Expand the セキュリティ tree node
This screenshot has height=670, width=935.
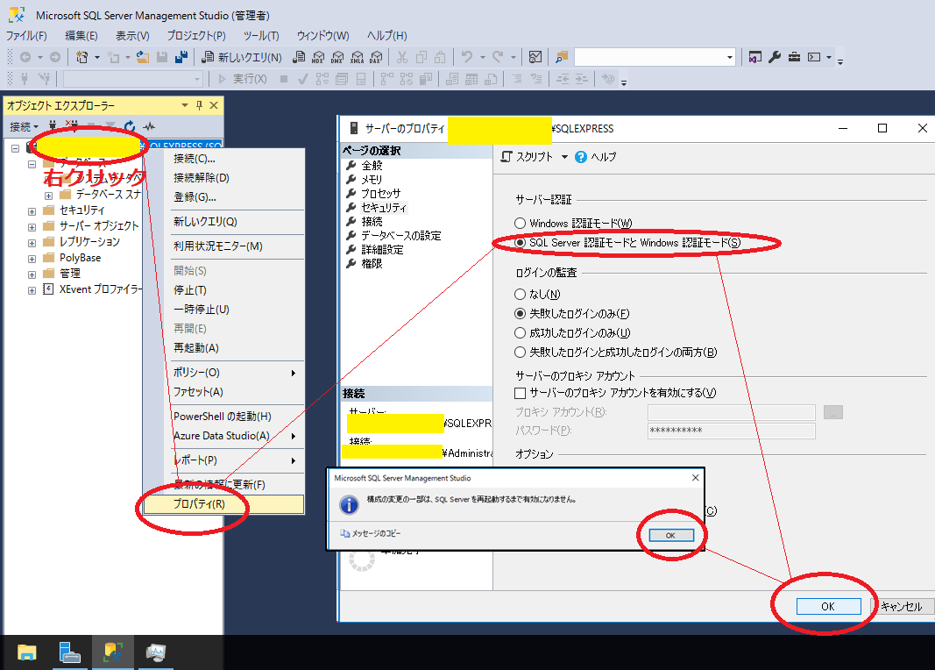click(x=32, y=210)
